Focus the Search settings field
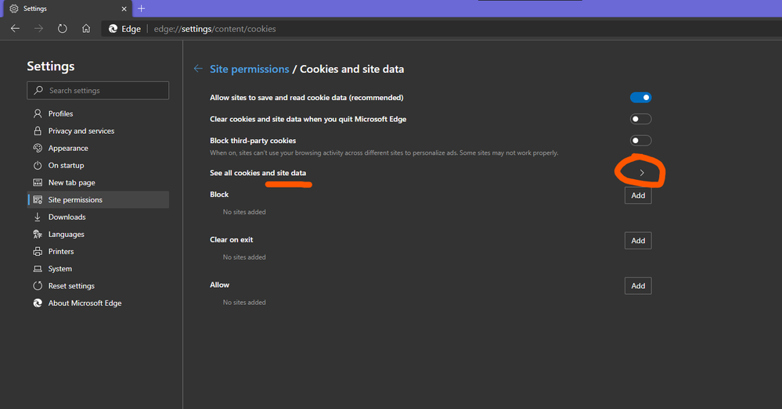Viewport: 782px width, 409px height. coord(98,90)
